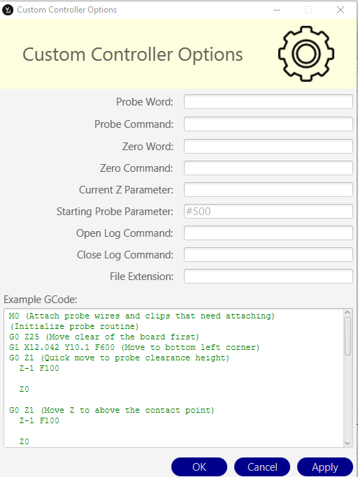The width and height of the screenshot is (358, 477).
Task: Click the M0 line in Example GCode
Action: coord(142,316)
